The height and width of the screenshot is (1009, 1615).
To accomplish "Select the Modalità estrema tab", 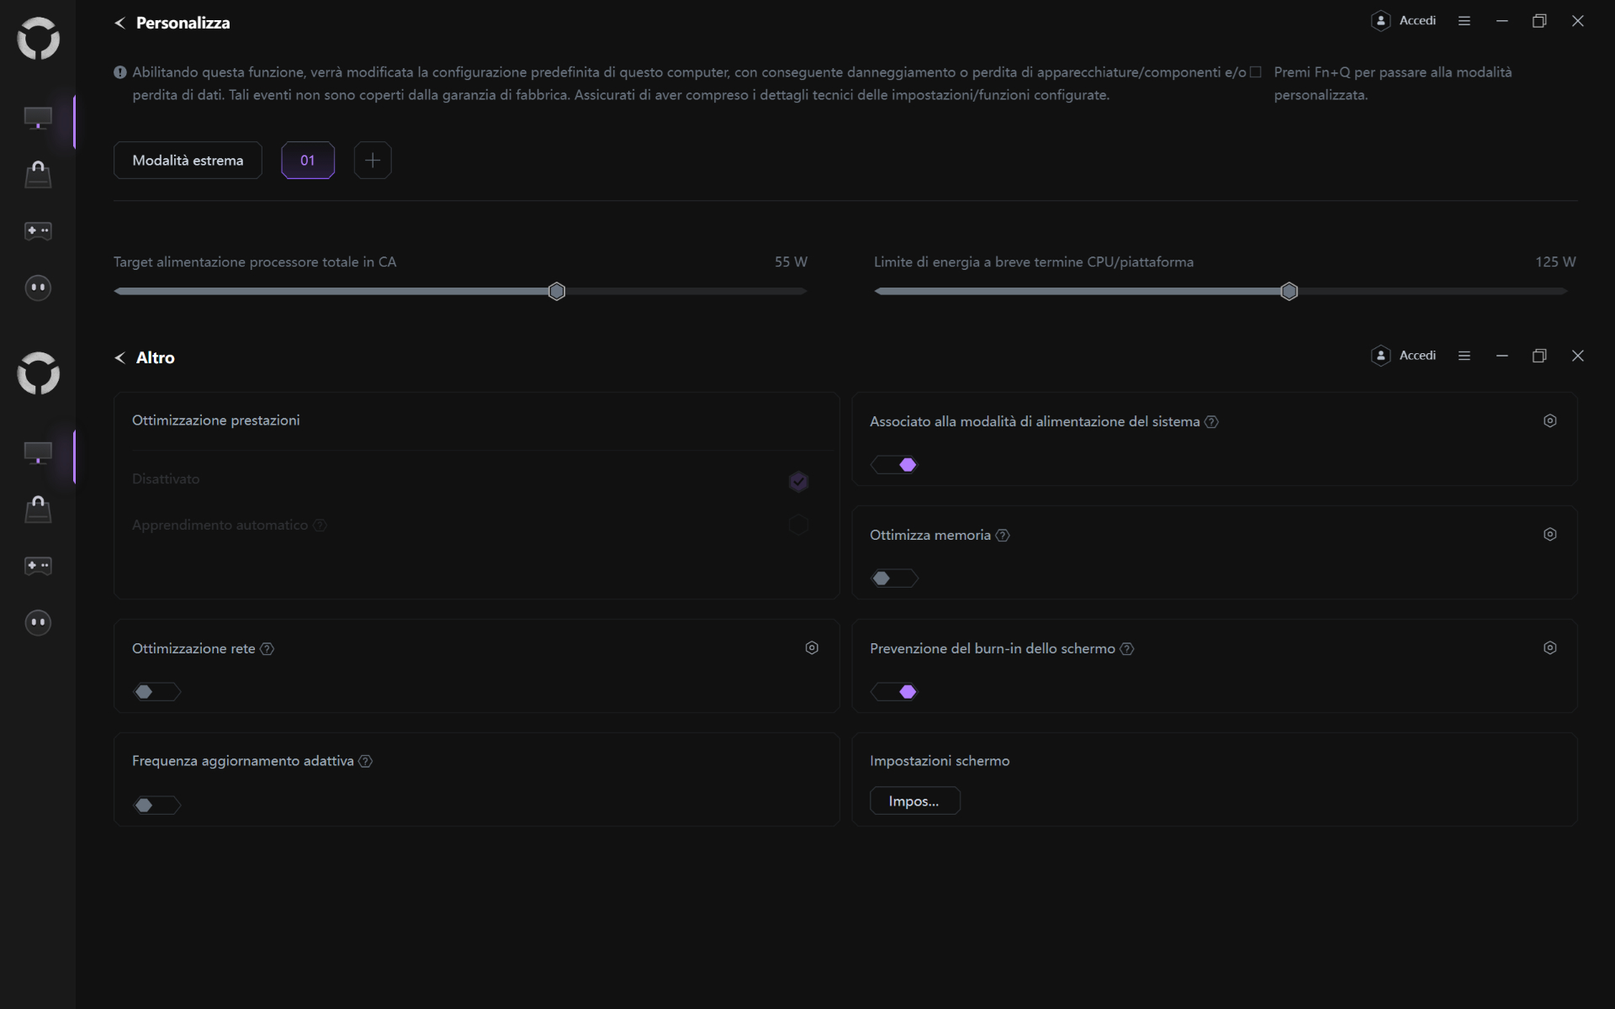I will [188, 161].
